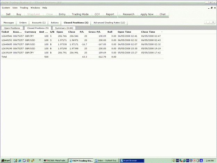Viewport: 217px width, 163px height.
Task: Sort by the Currency column header
Action: click(30, 32)
